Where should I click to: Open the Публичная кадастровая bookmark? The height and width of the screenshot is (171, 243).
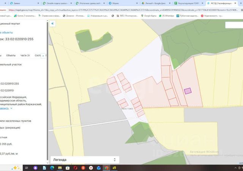(187, 16)
